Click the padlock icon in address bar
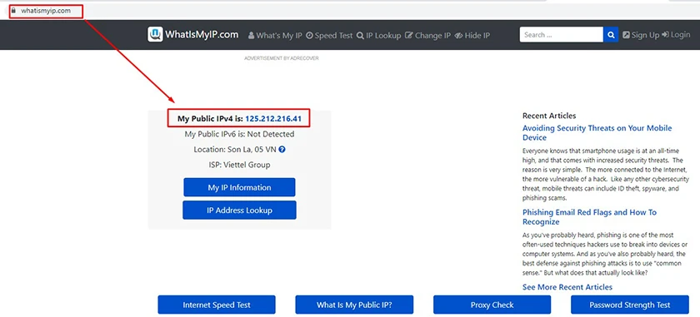This screenshot has height=317, width=700. pyautogui.click(x=14, y=11)
